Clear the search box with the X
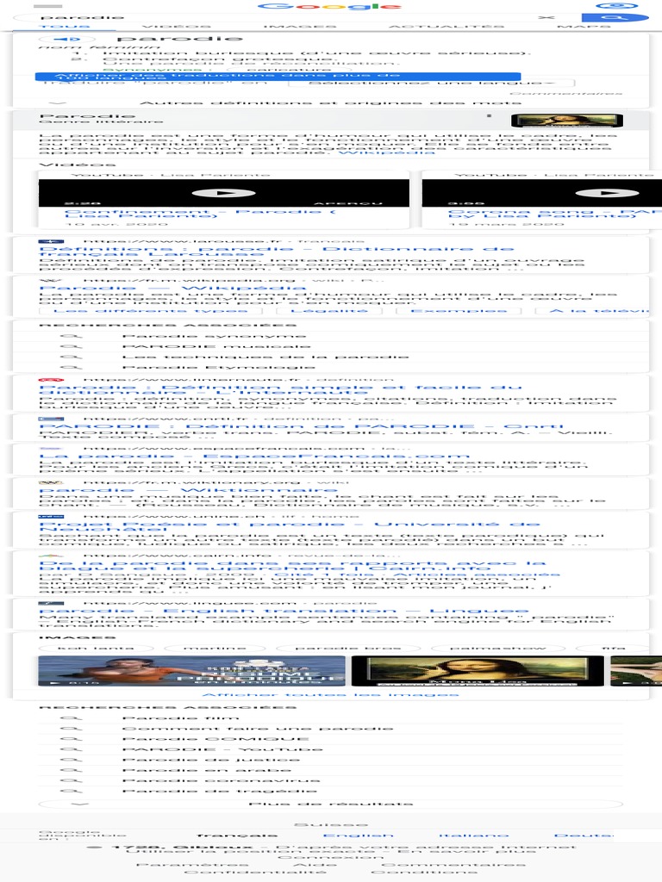 point(546,17)
